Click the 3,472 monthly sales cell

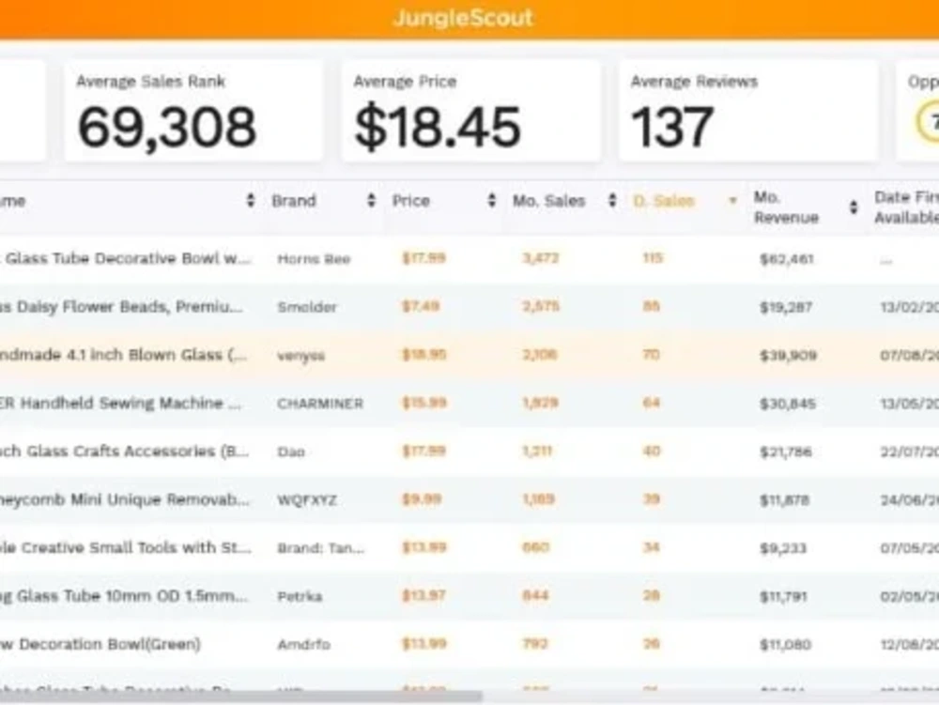coord(541,258)
